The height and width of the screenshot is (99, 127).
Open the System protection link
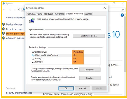click(15, 34)
